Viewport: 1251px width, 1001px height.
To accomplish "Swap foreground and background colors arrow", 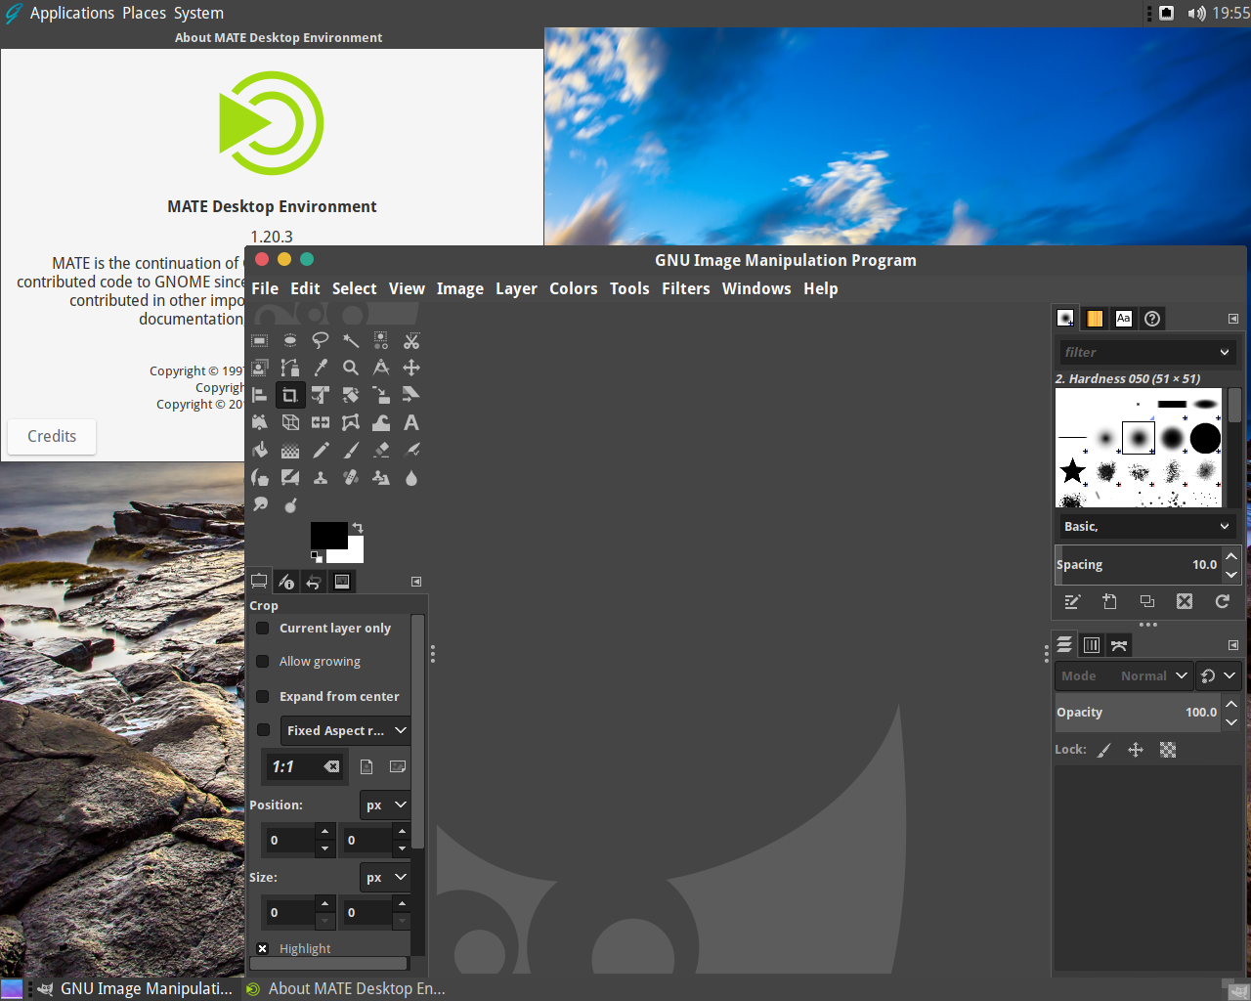I will coord(358,528).
